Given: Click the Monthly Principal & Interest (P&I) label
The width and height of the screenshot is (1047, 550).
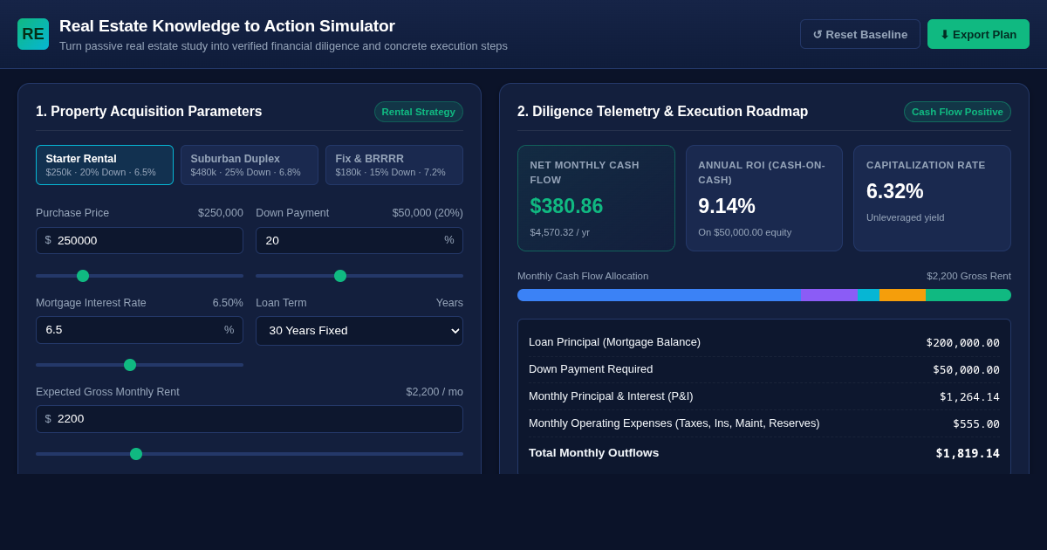Looking at the screenshot, I should (x=611, y=396).
